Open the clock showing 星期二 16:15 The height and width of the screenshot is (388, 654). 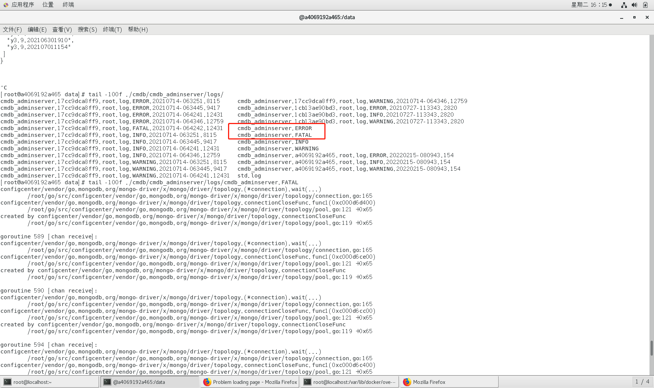point(592,5)
